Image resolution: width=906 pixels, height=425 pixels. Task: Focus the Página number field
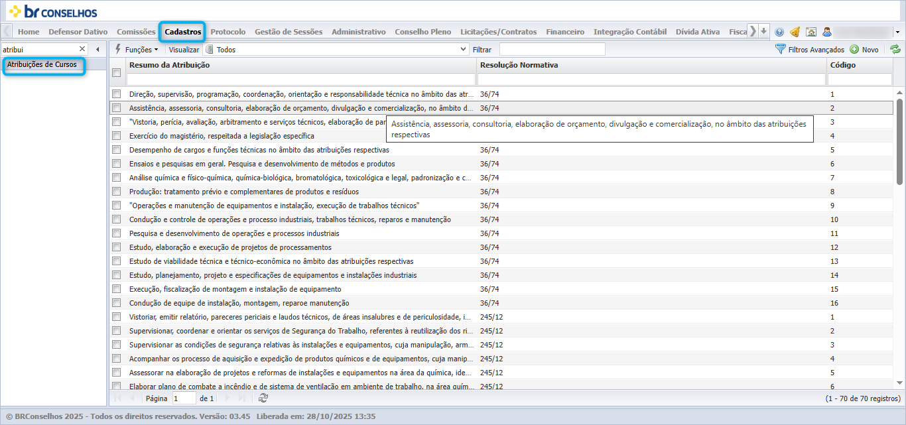coord(184,398)
